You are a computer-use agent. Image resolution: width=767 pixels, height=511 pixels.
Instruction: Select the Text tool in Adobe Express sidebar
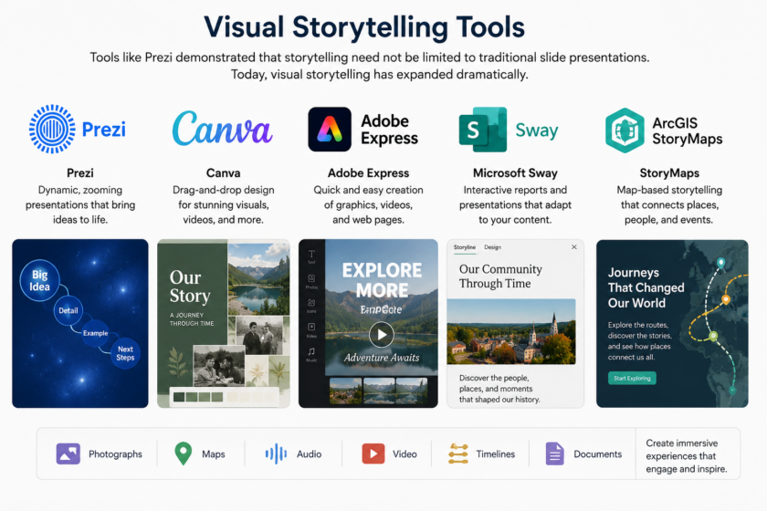311,256
